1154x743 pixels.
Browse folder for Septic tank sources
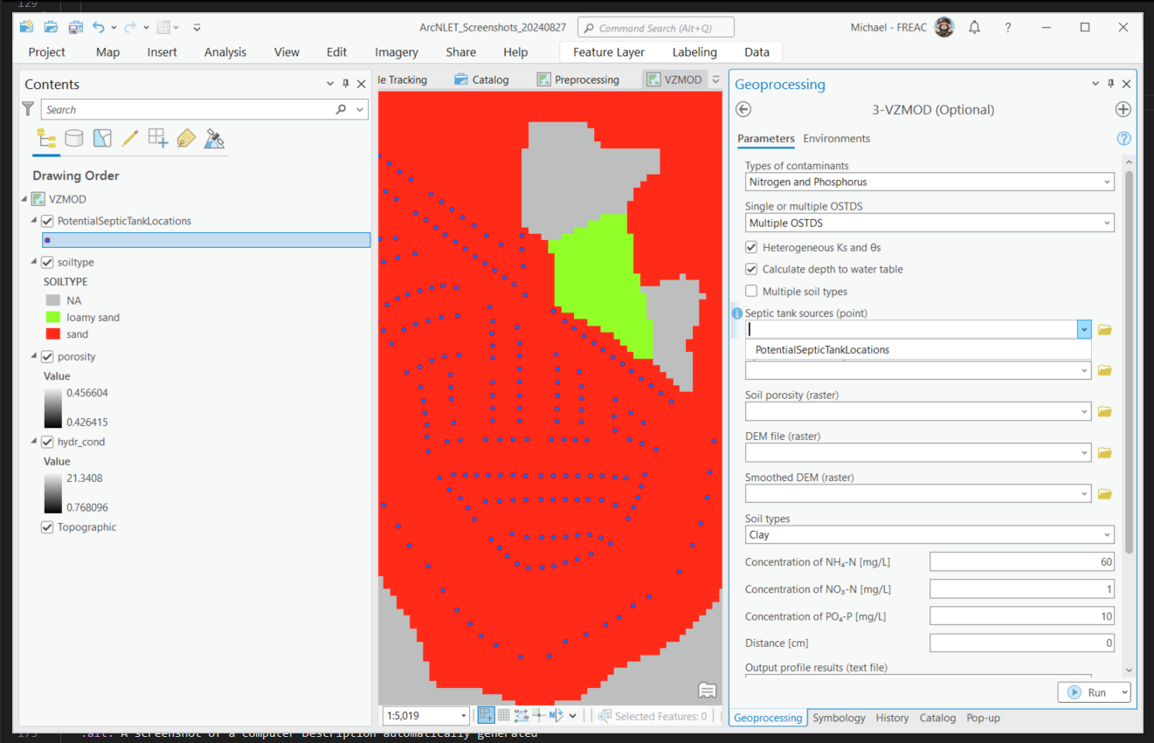[1105, 329]
